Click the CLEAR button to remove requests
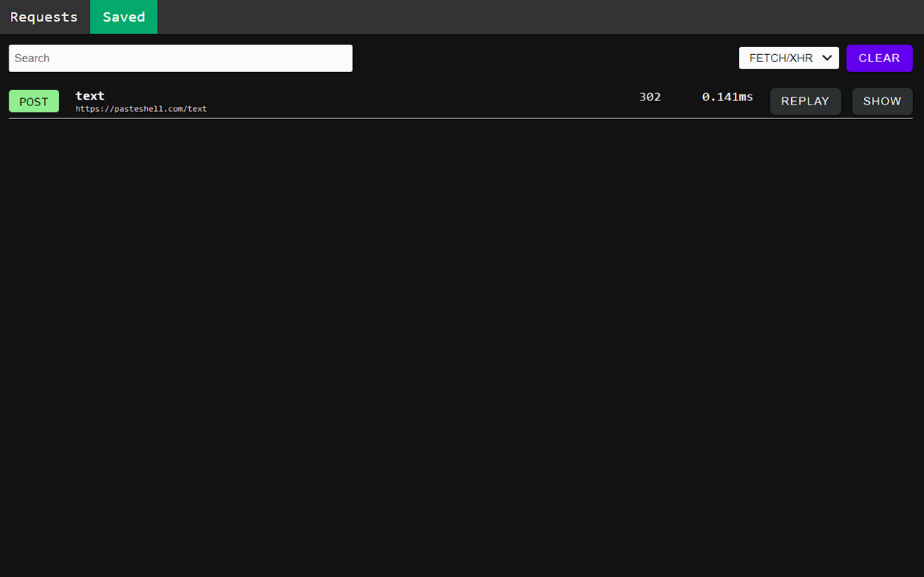The height and width of the screenshot is (577, 924). [879, 58]
